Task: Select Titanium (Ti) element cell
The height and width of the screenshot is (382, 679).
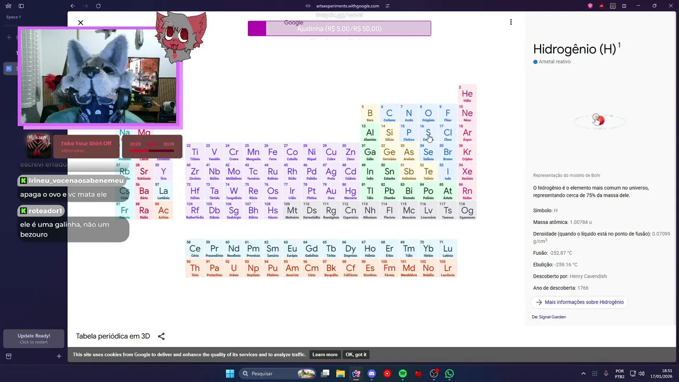Action: [x=195, y=152]
